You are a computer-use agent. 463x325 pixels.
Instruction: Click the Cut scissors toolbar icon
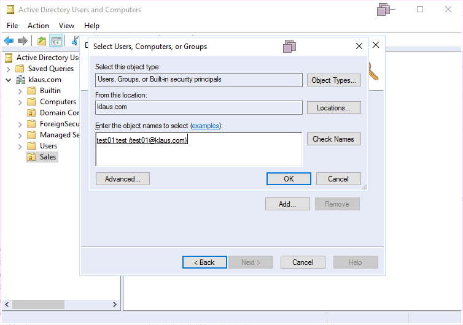pyautogui.click(x=74, y=41)
